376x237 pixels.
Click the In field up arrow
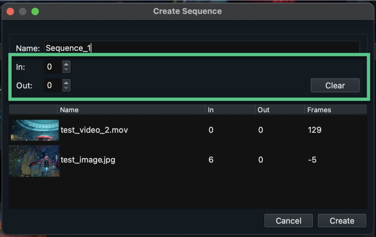pos(66,64)
